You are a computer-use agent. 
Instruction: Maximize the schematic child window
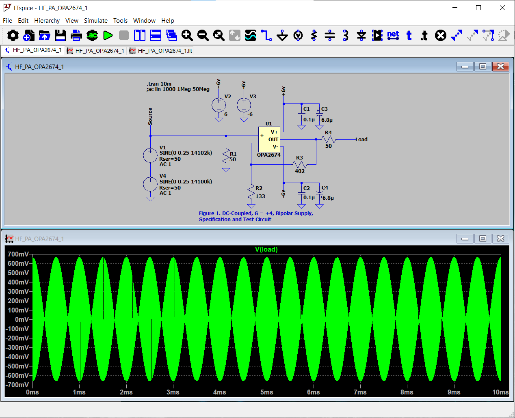(x=483, y=67)
